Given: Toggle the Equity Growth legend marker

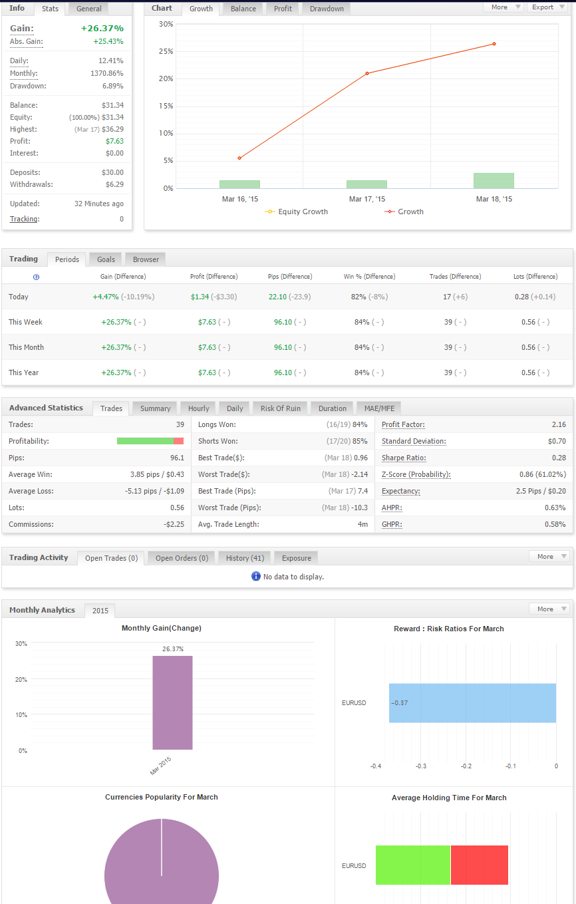Looking at the screenshot, I should click(x=269, y=212).
